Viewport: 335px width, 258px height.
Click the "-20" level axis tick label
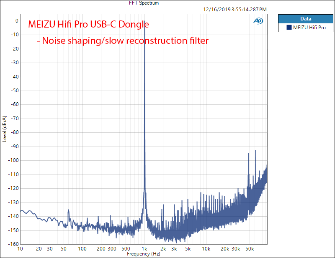click(x=15, y=49)
